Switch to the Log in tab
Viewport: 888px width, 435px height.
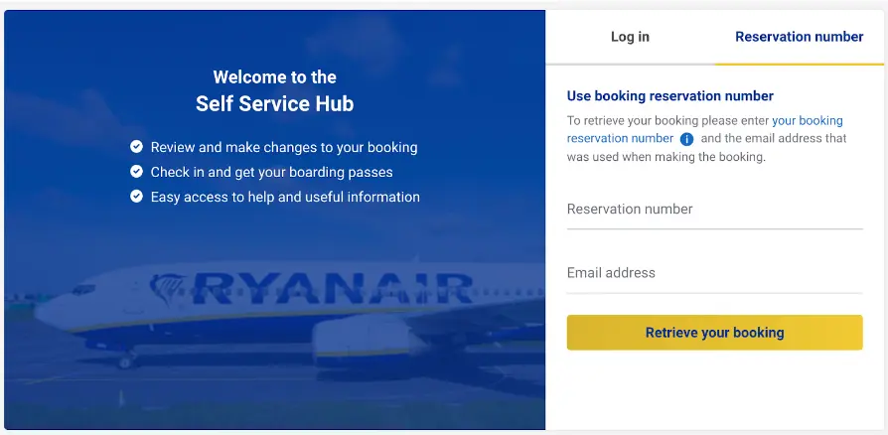[x=630, y=37]
